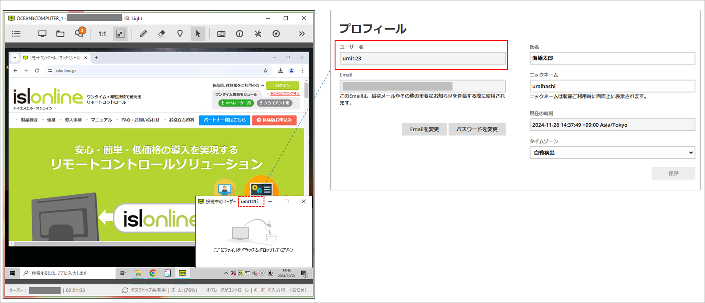Open a new browser tab with plus
Screen dimensions: 705x303
click(x=96, y=57)
